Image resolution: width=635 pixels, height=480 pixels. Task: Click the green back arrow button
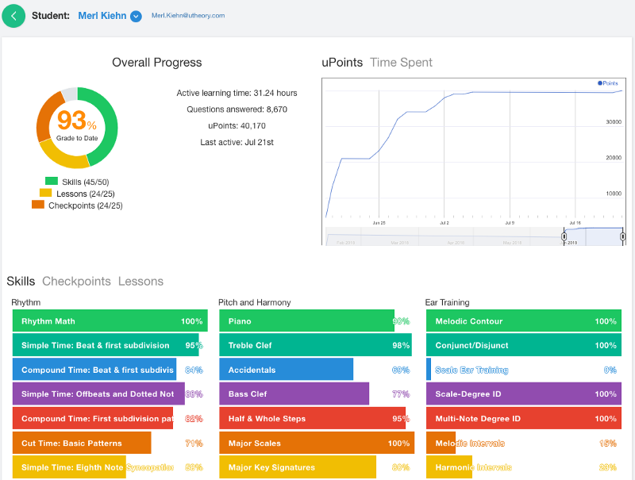[x=13, y=16]
